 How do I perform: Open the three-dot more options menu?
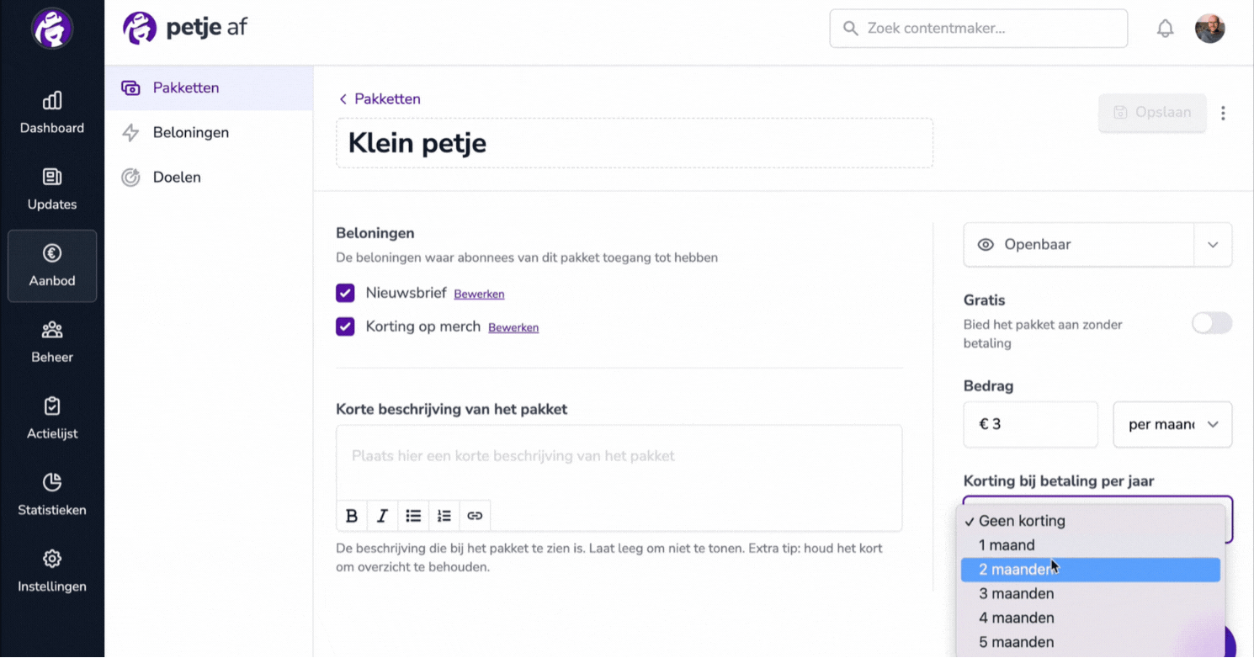pyautogui.click(x=1223, y=113)
